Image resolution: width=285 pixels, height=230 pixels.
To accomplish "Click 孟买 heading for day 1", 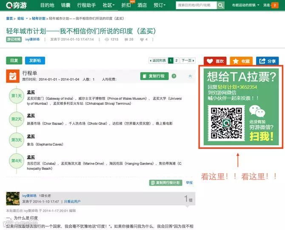I will click(31, 92).
